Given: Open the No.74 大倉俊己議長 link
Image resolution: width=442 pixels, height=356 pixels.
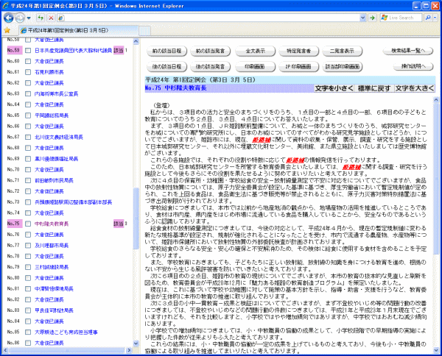Looking at the screenshot, I should pos(49,213).
